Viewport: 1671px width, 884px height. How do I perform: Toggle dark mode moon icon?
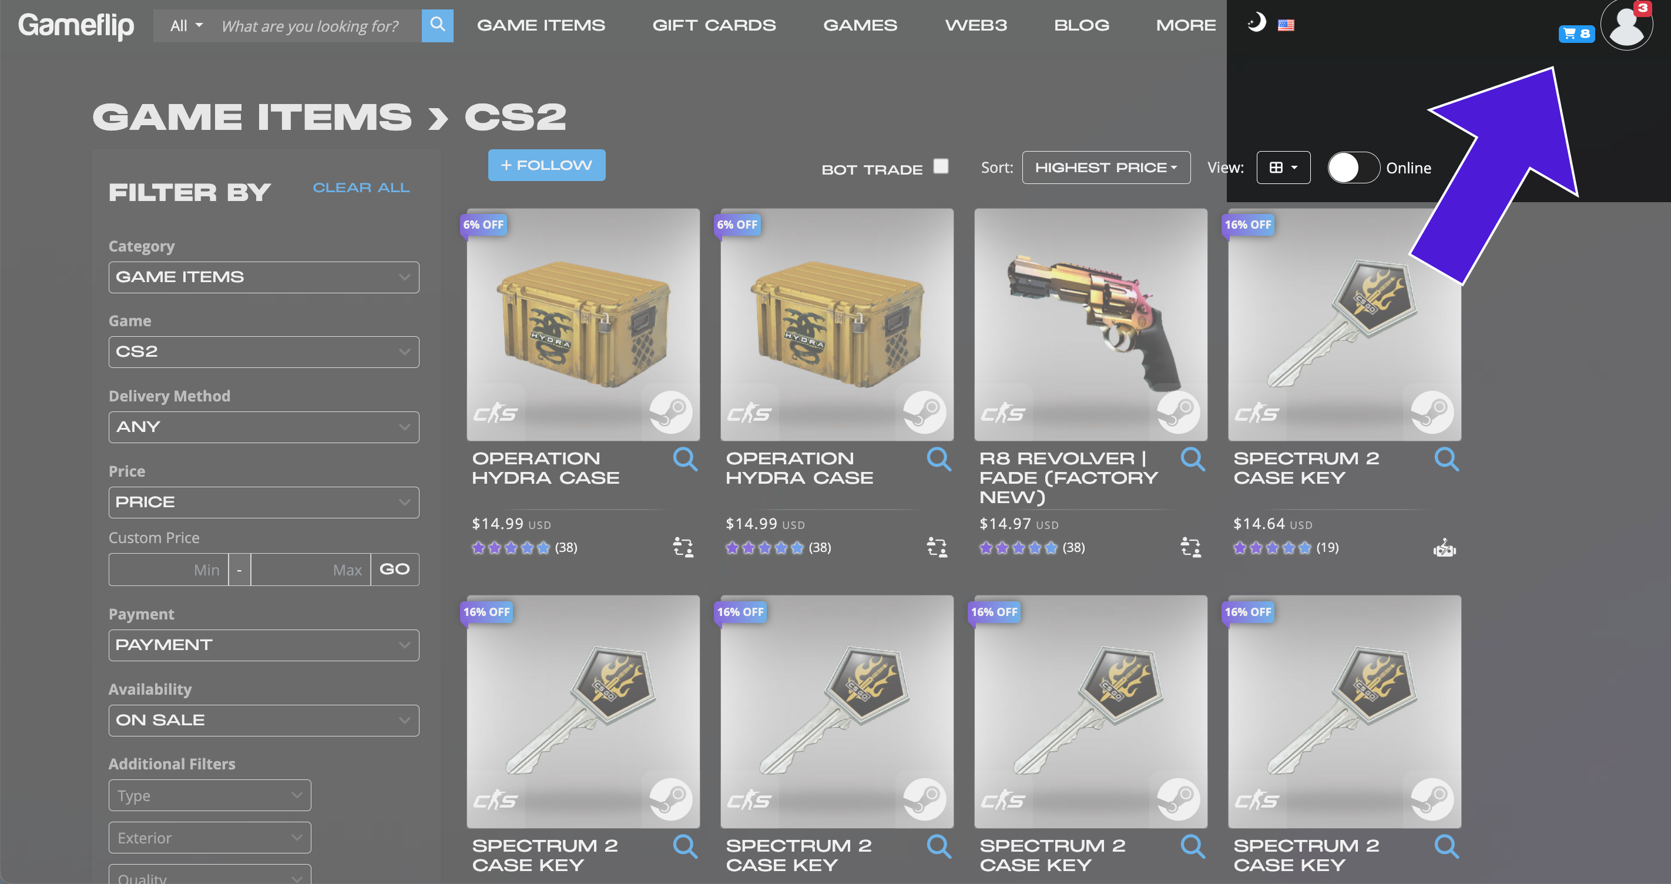point(1257,23)
